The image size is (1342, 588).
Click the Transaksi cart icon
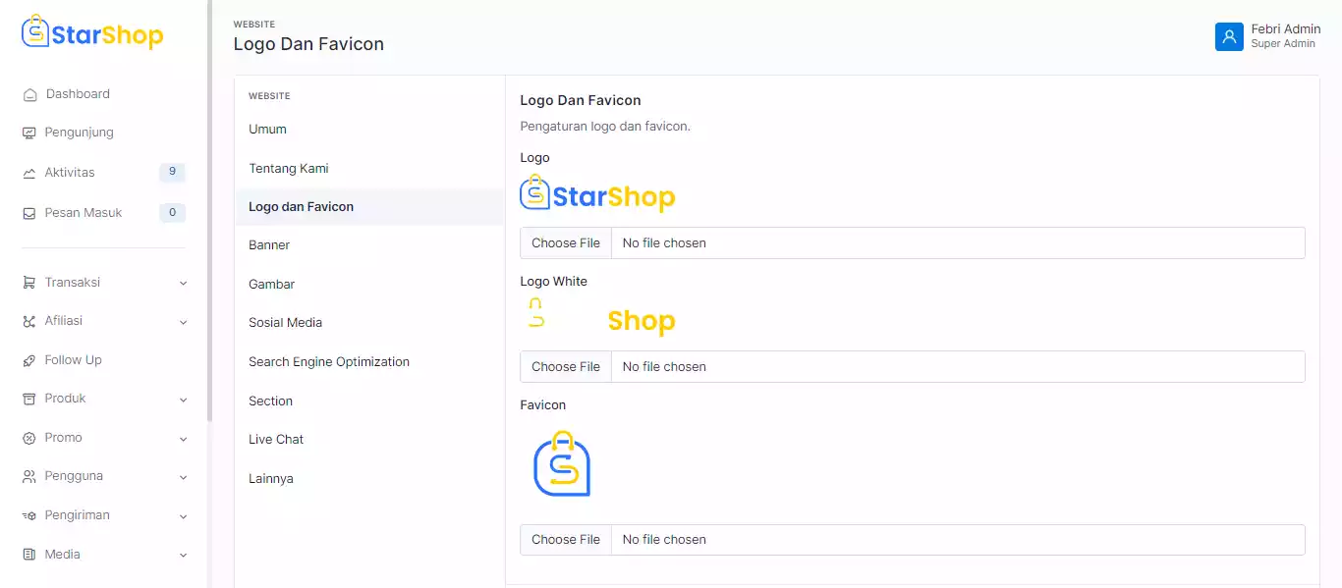click(29, 283)
